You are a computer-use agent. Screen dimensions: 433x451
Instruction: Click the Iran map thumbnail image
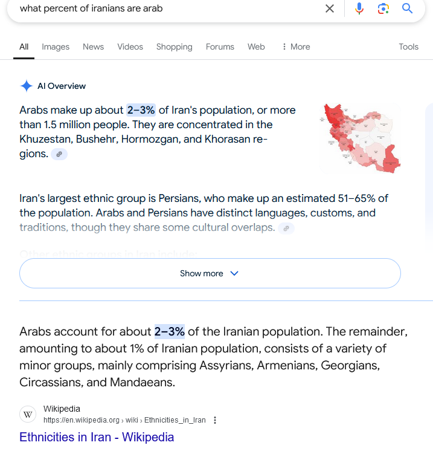pyautogui.click(x=361, y=138)
